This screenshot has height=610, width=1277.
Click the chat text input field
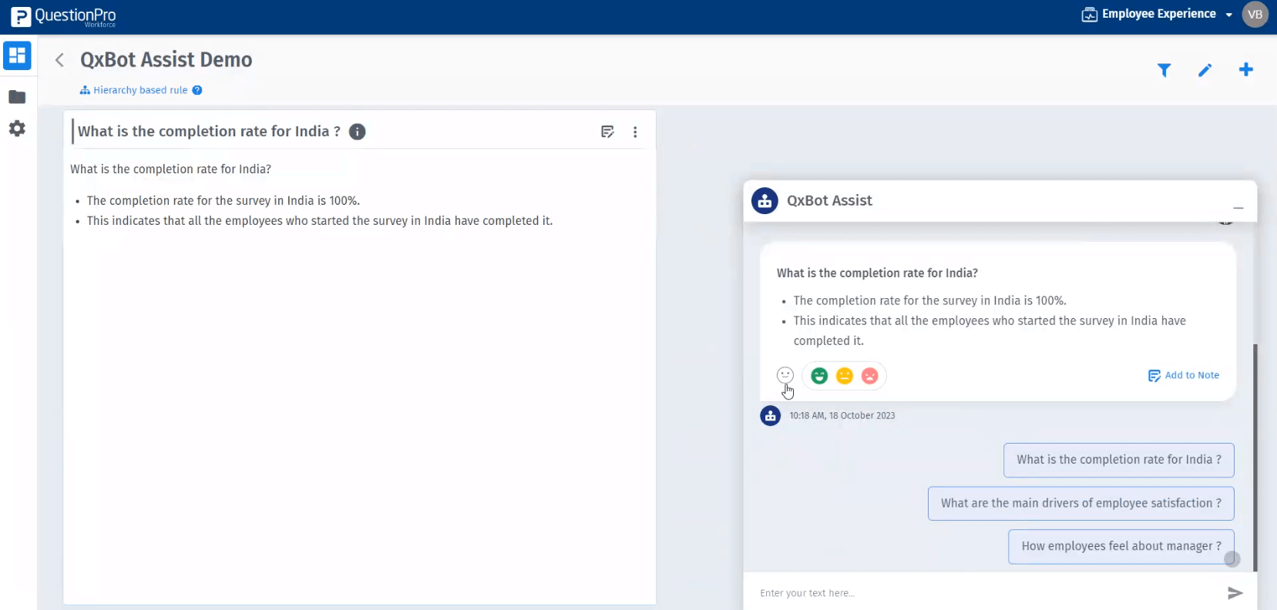pos(986,593)
